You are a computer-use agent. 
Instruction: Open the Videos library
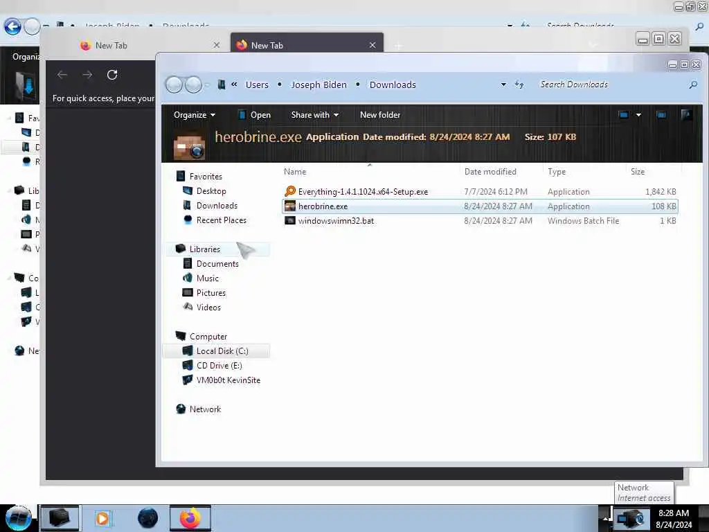point(209,307)
